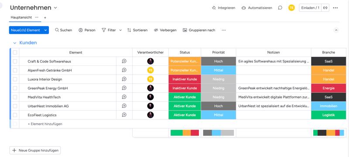Click owner avatar of UrbanNest Immobilien AG

[151, 106]
